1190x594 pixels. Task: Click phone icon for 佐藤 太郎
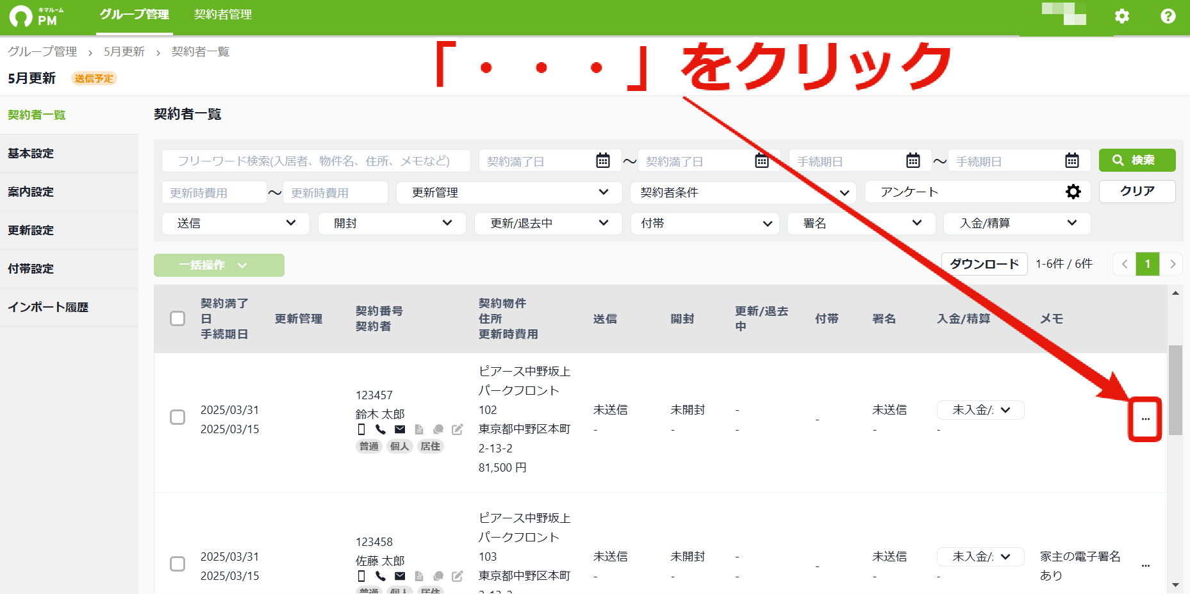coord(381,576)
